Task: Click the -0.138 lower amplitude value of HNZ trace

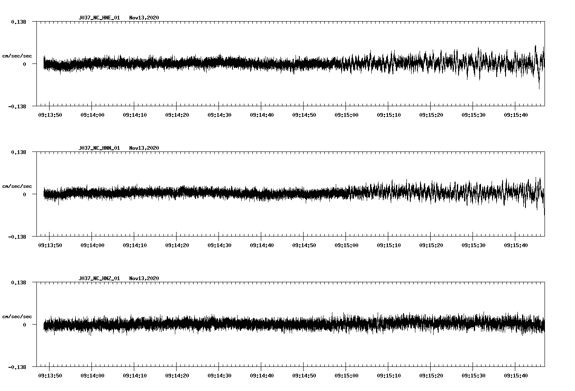Action: 17,367
